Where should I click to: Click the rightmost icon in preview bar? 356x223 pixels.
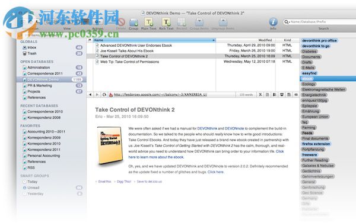[296, 95]
